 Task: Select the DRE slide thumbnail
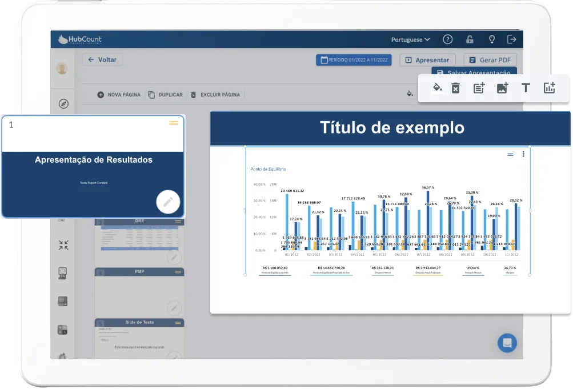pos(139,242)
